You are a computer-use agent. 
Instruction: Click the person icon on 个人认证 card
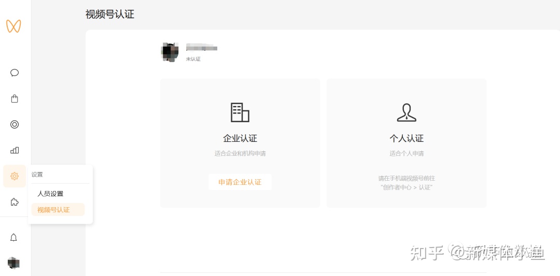click(407, 112)
